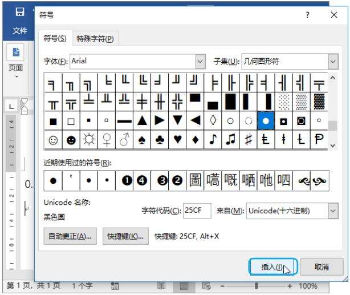Select the black up-pointing triangle symbol

point(143,122)
